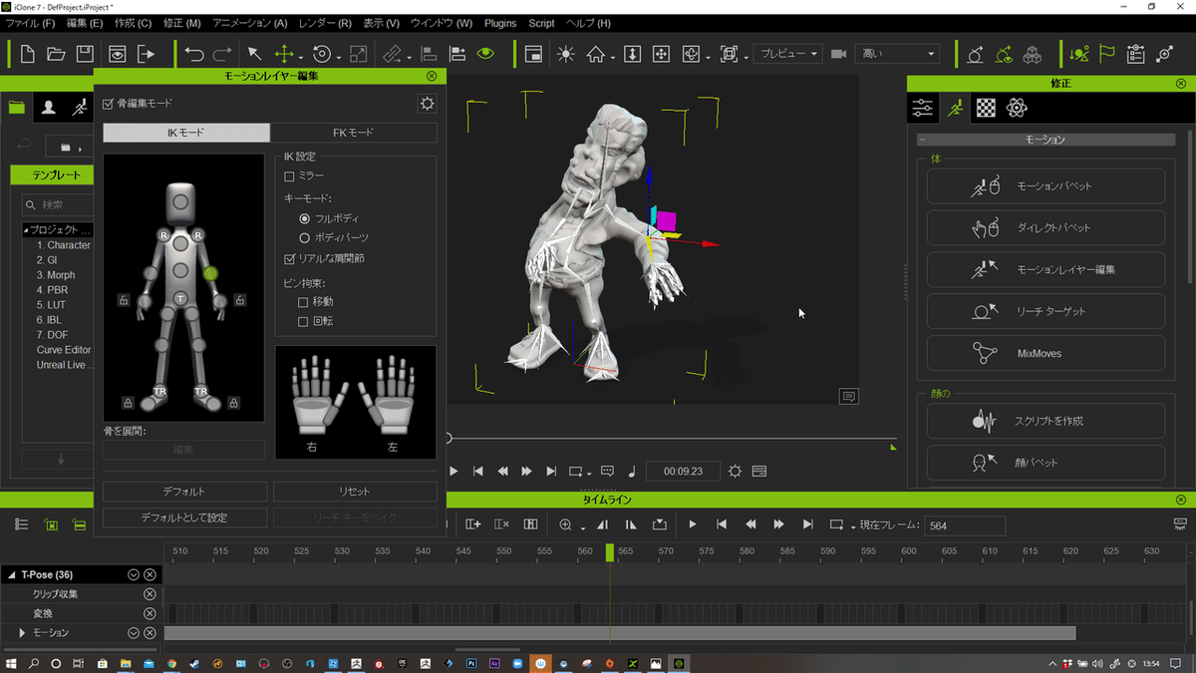The width and height of the screenshot is (1196, 673).
Task: Open the actor silhouette tab in left panel
Action: [48, 108]
